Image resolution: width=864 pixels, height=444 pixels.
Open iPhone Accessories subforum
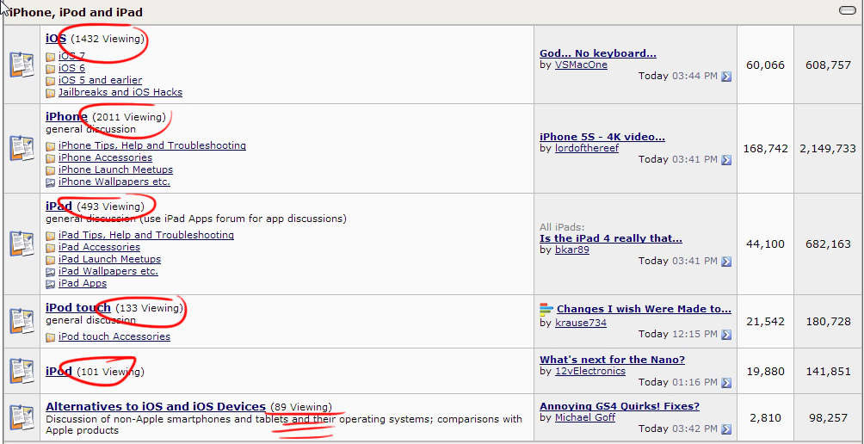(105, 158)
